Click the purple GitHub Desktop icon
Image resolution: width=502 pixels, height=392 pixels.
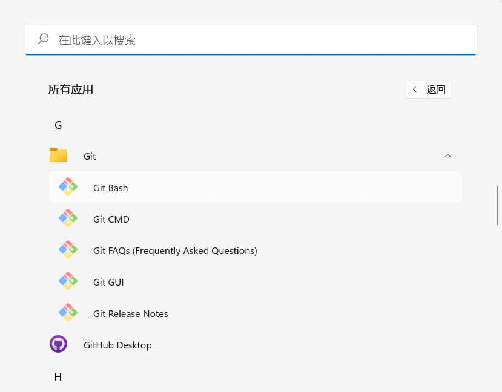point(58,345)
